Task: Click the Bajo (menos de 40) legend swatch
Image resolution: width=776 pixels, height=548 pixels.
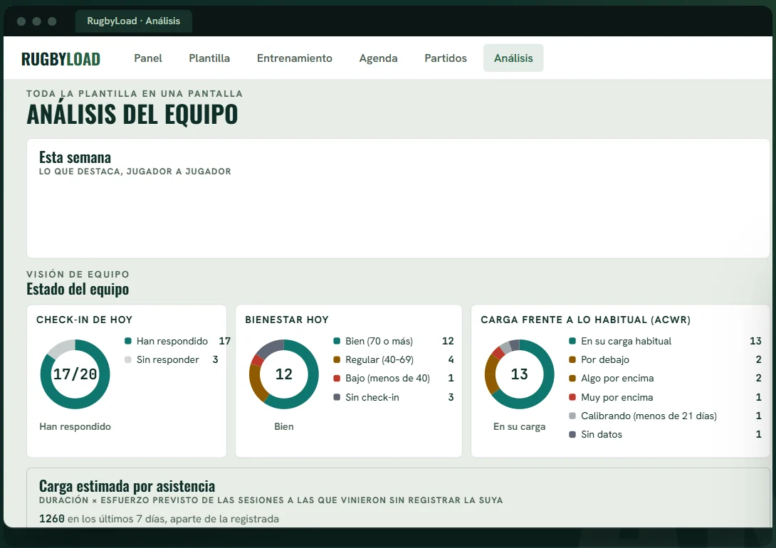Action: pyautogui.click(x=337, y=379)
